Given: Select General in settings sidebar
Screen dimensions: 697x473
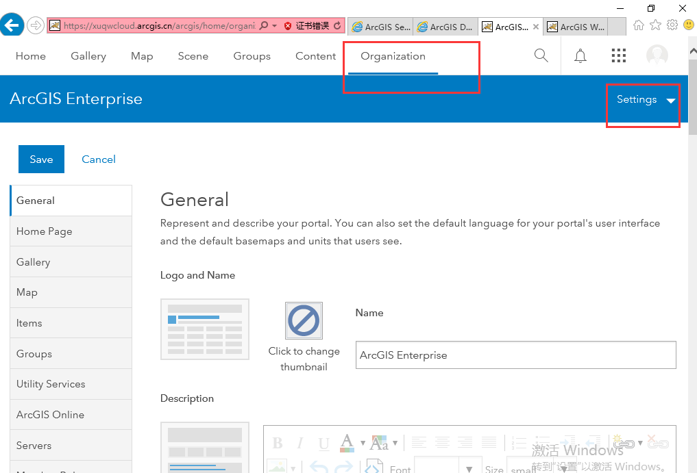Looking at the screenshot, I should [71, 201].
